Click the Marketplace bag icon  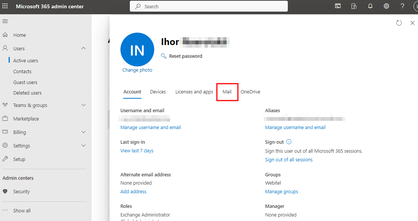coord(5,118)
